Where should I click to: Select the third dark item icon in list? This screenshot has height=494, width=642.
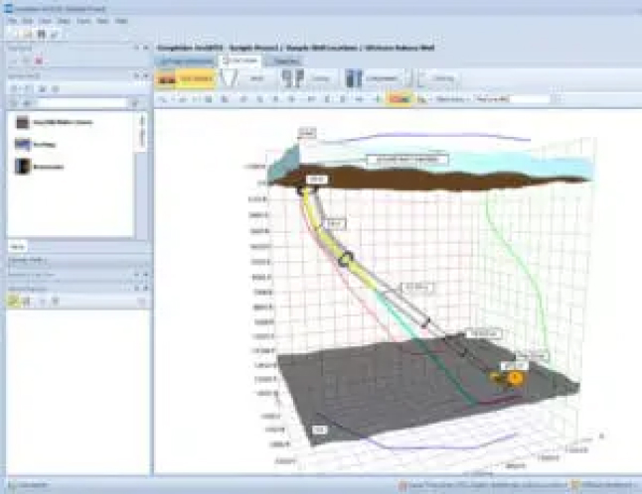coord(23,167)
